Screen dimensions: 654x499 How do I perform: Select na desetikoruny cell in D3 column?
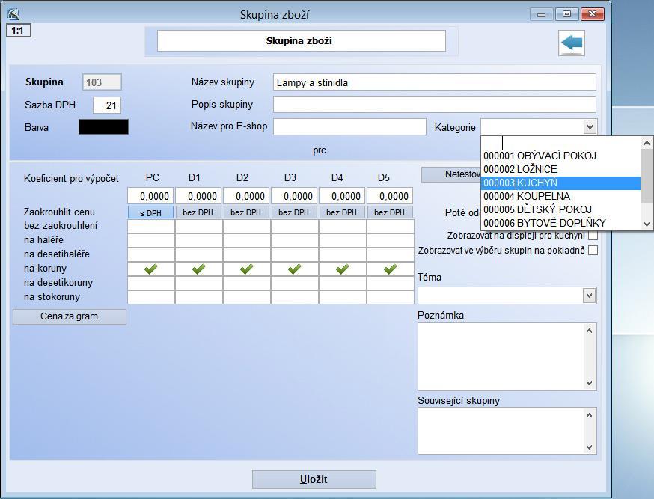pyautogui.click(x=295, y=283)
